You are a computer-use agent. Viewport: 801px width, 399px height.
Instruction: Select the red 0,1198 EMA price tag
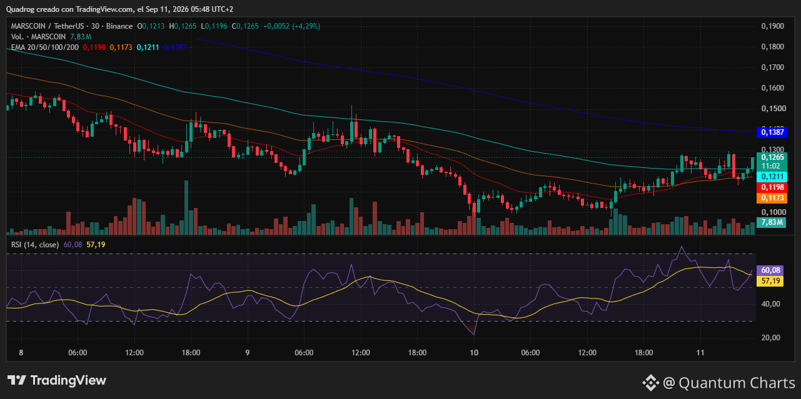click(772, 187)
